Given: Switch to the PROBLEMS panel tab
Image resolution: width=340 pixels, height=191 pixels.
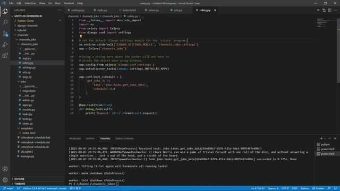Looking at the screenshot, I should 75,138.
